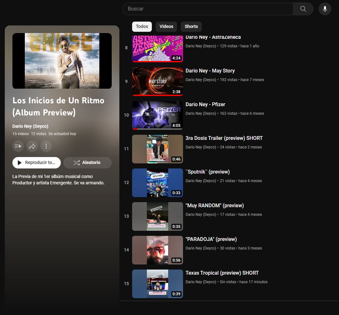Click channel name in PARADOJA row
Screen dimensions: 339x315
201,248
